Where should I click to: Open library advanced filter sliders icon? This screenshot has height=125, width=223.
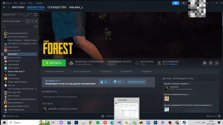point(36,27)
